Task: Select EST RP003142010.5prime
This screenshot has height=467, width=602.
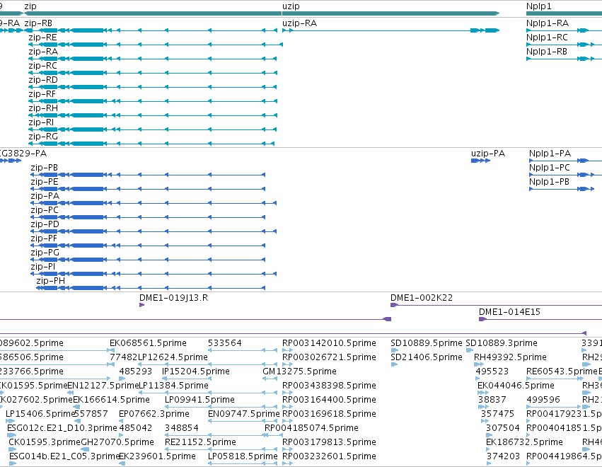Action: coord(329,343)
